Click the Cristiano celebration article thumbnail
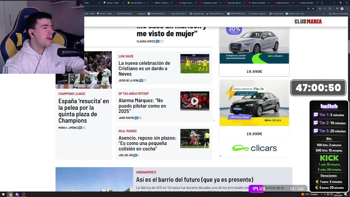The width and height of the screenshot is (350, 197). coord(195,63)
